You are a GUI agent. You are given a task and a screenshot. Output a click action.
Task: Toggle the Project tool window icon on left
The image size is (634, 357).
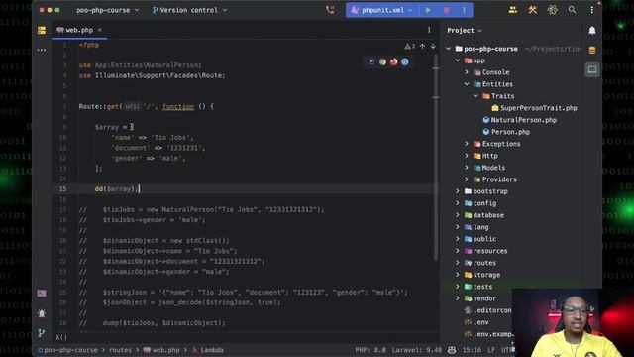(x=42, y=30)
